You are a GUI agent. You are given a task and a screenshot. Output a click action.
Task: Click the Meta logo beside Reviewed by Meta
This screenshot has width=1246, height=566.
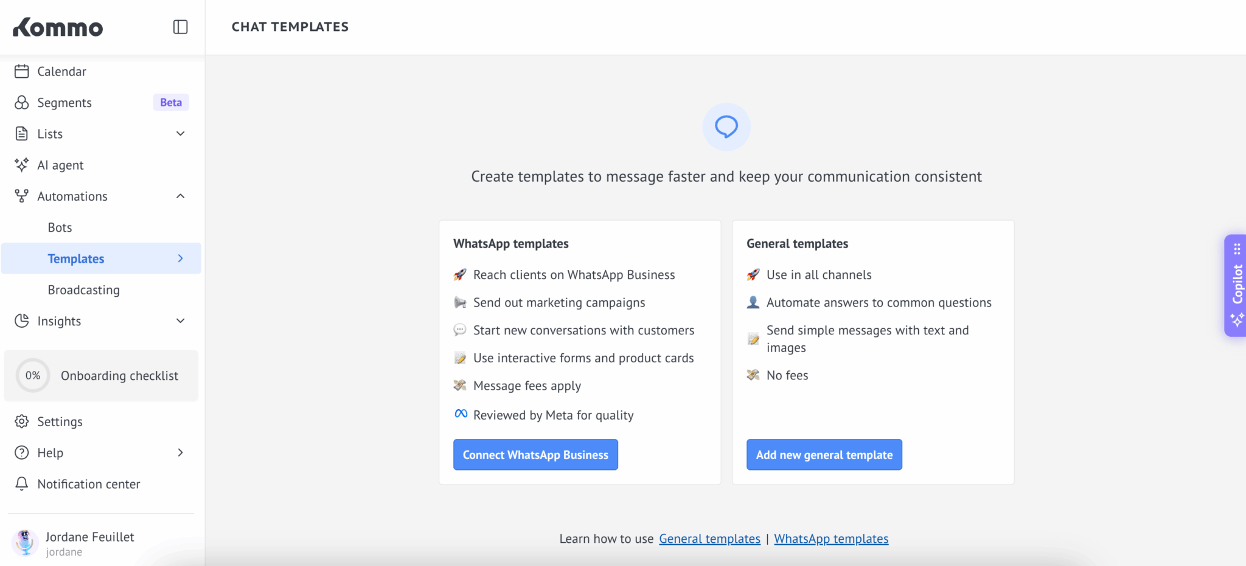point(461,414)
